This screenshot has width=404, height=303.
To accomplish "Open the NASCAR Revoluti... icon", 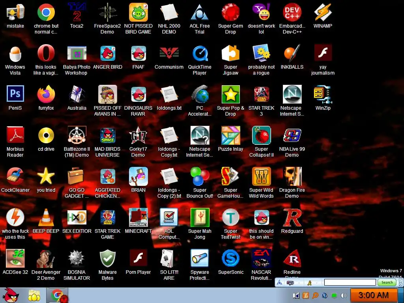I will click(x=261, y=258).
